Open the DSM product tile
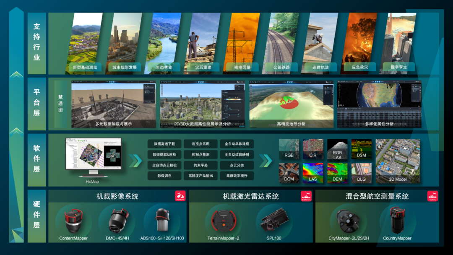This screenshot has height=255, width=453. coord(362,149)
